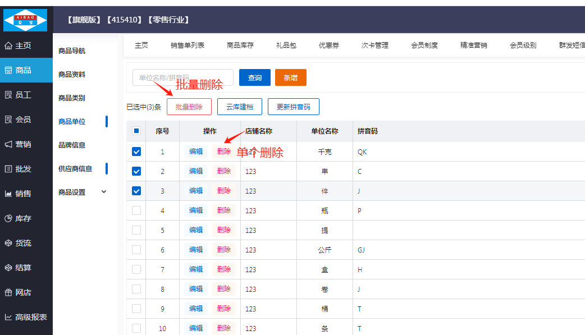This screenshot has width=585, height=335.
Task: Click the 单位名称/拼音码 search field
Action: tap(182, 78)
